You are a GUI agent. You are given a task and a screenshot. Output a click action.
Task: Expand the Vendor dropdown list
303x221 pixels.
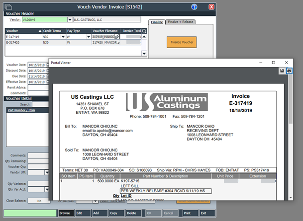tap(70, 20)
